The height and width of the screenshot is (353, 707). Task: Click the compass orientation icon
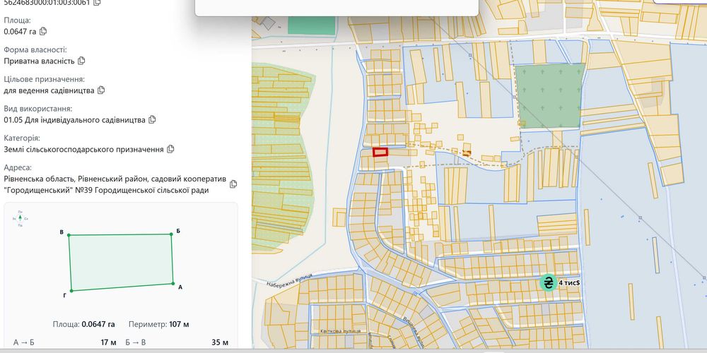coord(21,218)
